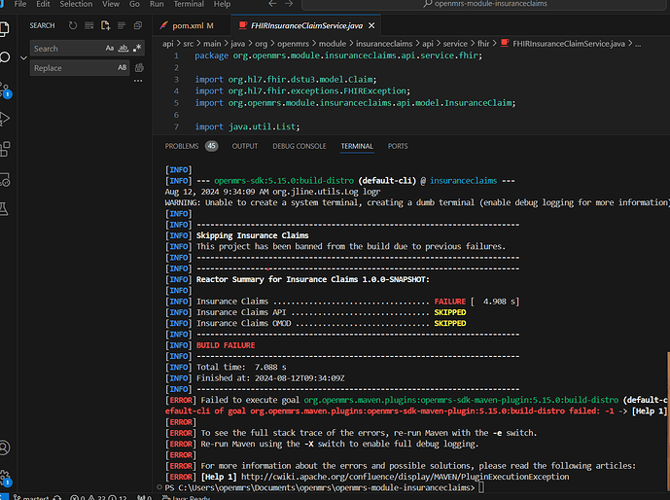The height and width of the screenshot is (500, 670).
Task: Click the command center search box
Action: tap(483, 4)
